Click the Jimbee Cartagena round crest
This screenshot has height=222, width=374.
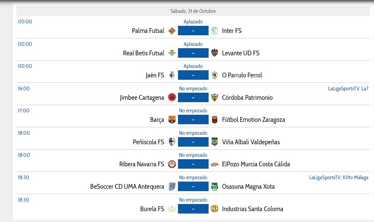pos(172,97)
